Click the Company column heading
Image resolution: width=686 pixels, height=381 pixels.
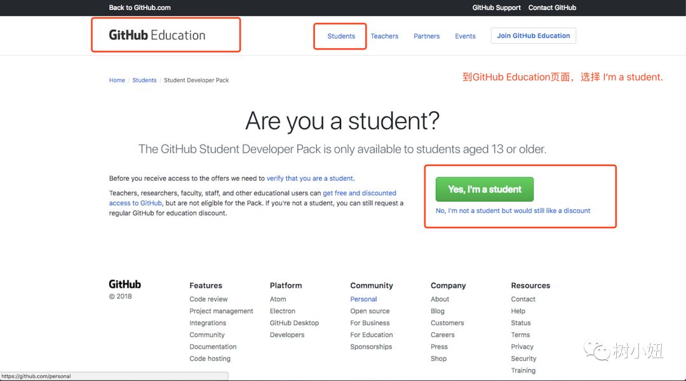click(x=448, y=285)
